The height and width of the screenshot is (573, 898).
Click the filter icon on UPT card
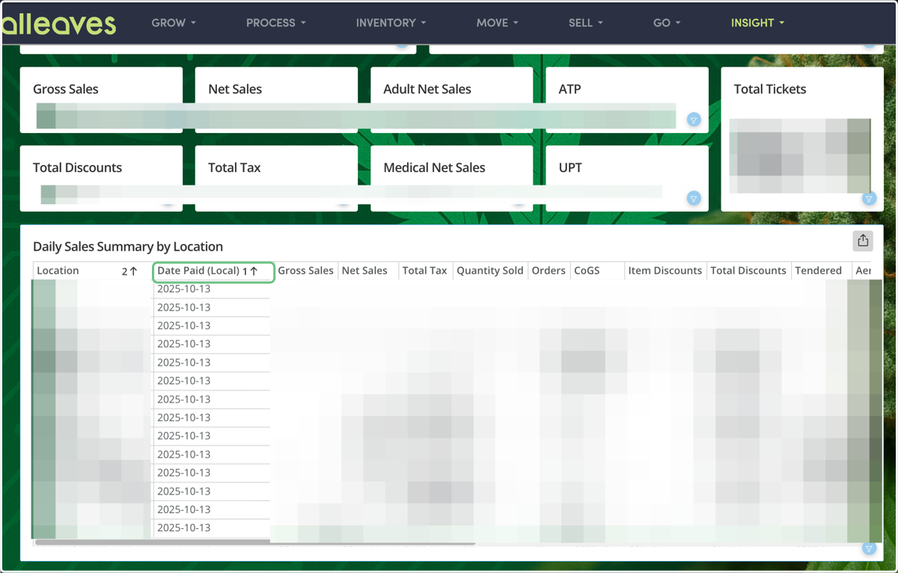pos(694,198)
